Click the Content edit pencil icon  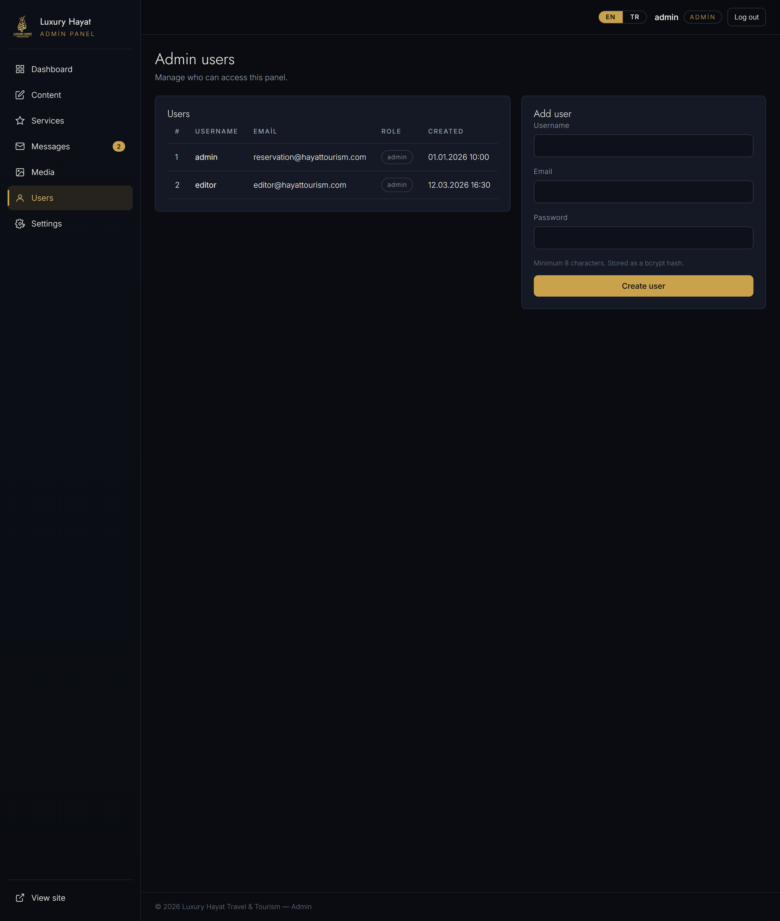pos(20,95)
